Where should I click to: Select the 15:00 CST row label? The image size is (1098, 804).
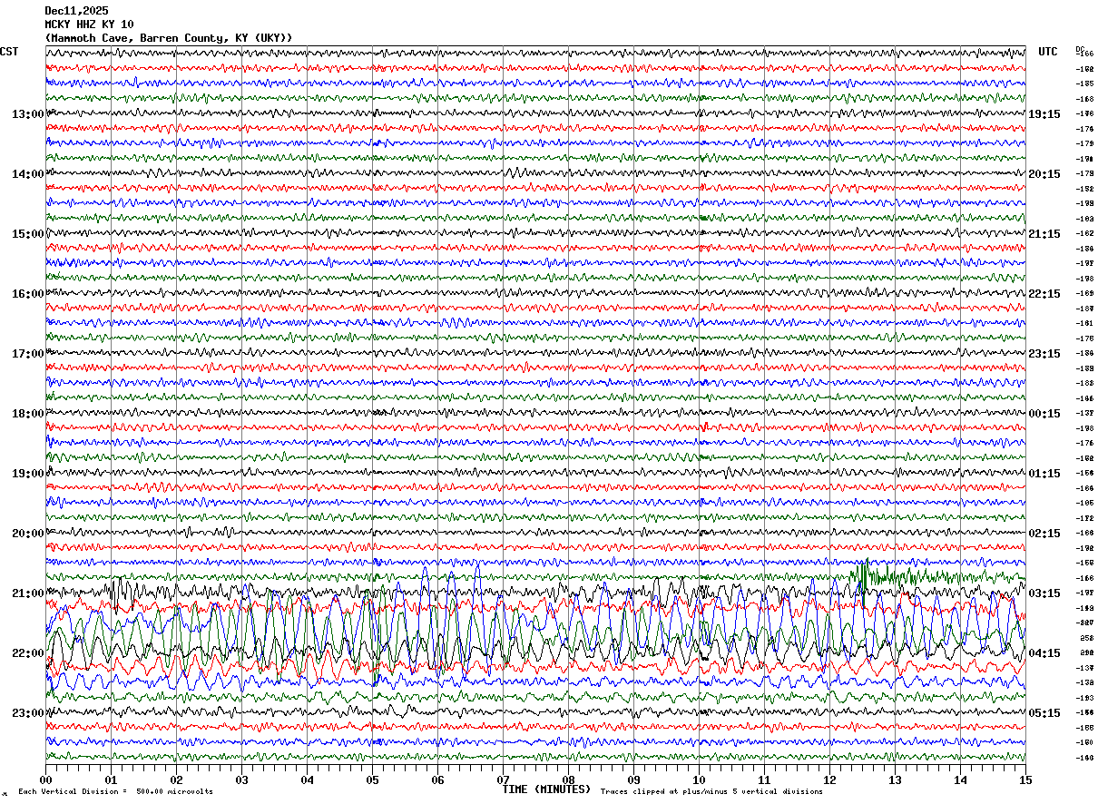coord(28,234)
